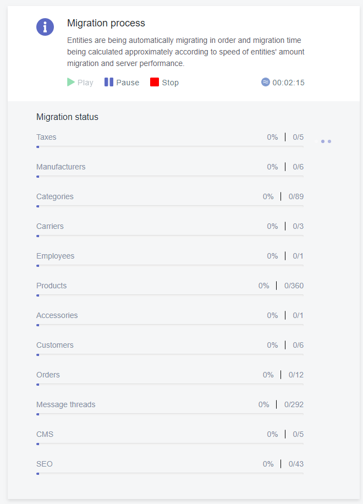Image resolution: width=363 pixels, height=504 pixels.
Task: Click the Carriers entity label
Action: (50, 226)
